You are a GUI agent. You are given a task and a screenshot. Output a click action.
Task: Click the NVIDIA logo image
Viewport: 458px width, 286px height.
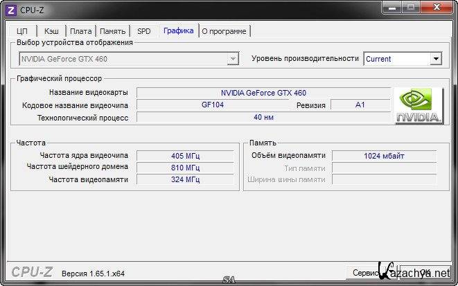tap(419, 106)
